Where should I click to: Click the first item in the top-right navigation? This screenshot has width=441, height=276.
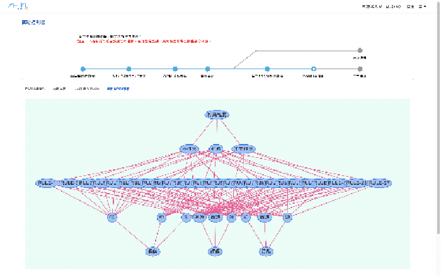pyautogui.click(x=372, y=7)
